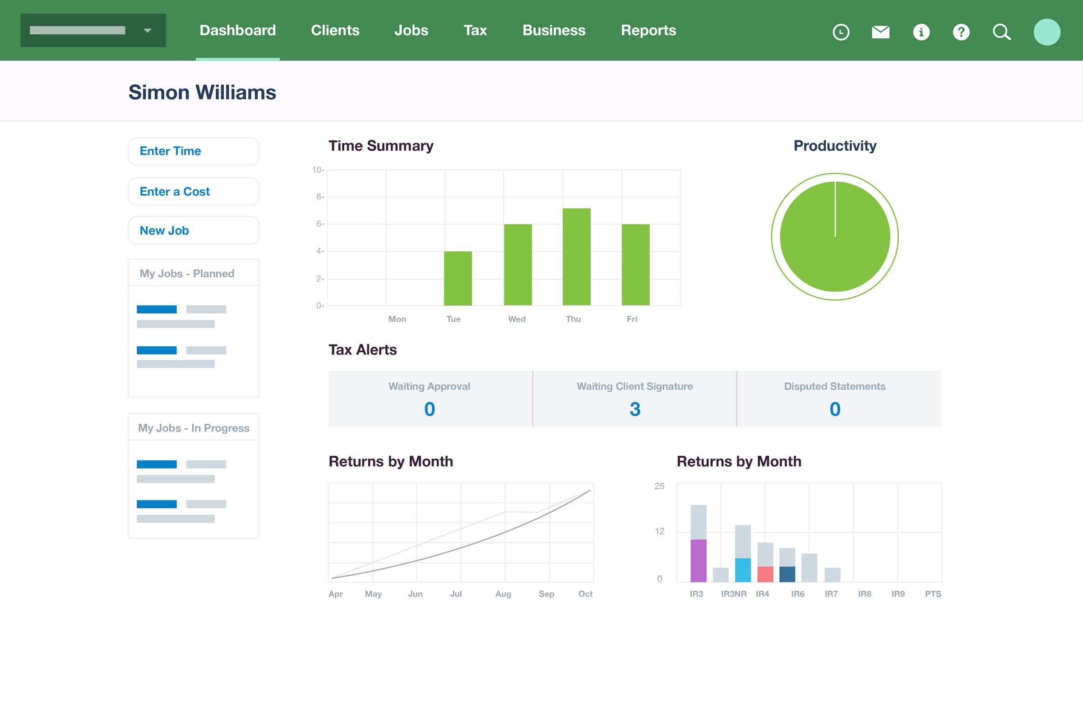The width and height of the screenshot is (1083, 702).
Task: Click the green Productivity pie chart
Action: pyautogui.click(x=834, y=236)
